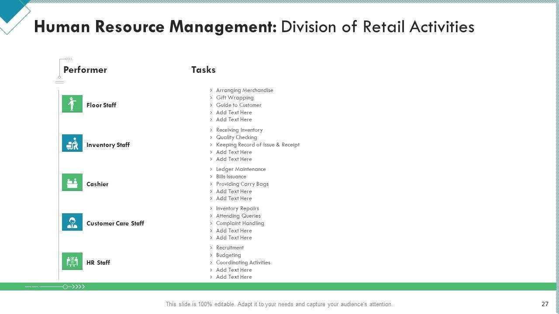
Task: Click the slide title Human Resource Management
Action: coord(155,27)
